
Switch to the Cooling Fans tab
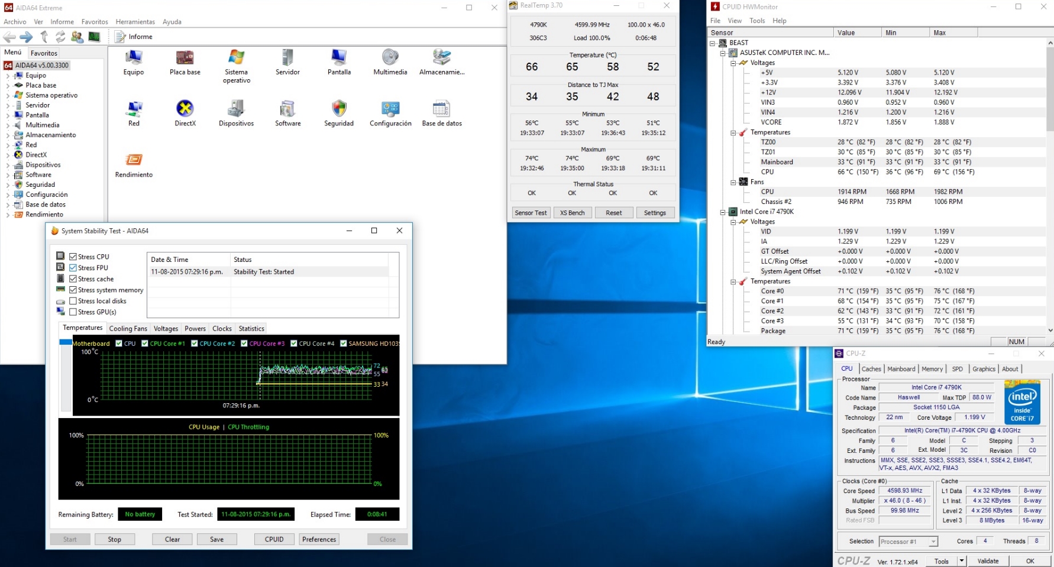point(128,329)
